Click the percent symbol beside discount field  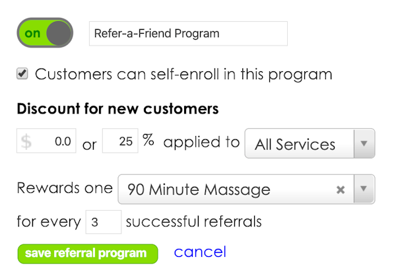[x=148, y=141]
